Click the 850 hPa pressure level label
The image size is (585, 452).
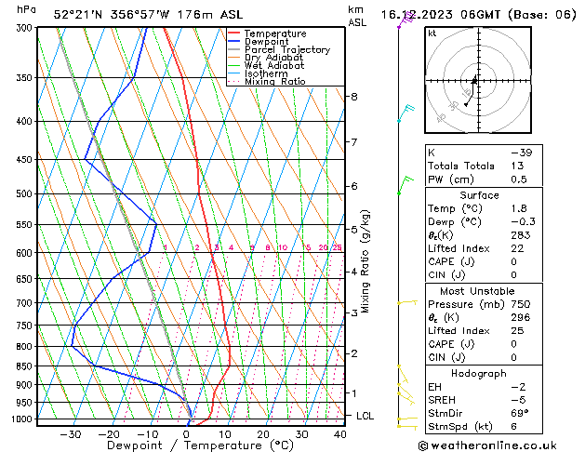click(26, 366)
